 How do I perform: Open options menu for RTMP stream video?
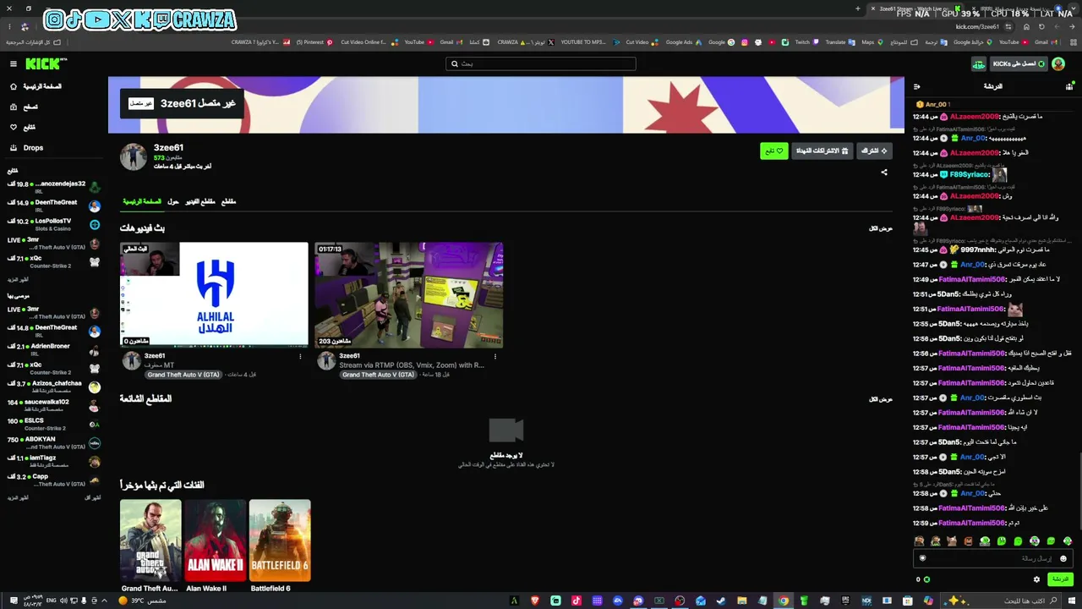495,357
